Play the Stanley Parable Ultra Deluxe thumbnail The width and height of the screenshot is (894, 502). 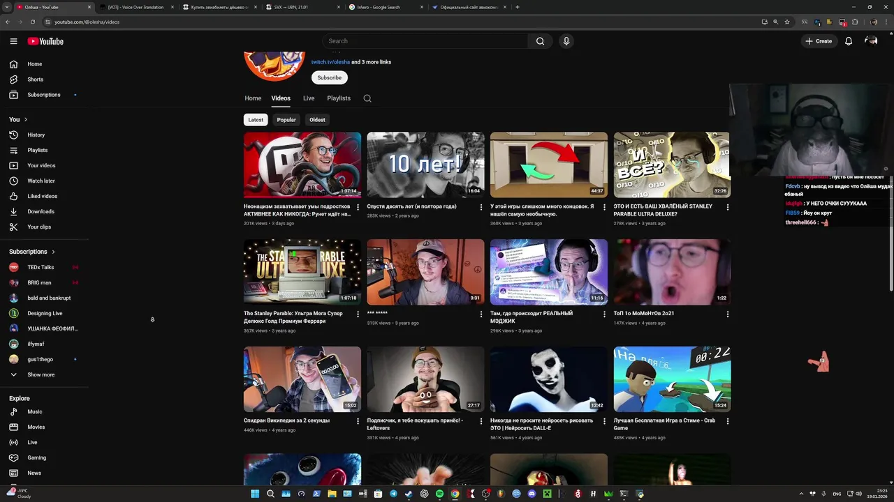pos(302,273)
